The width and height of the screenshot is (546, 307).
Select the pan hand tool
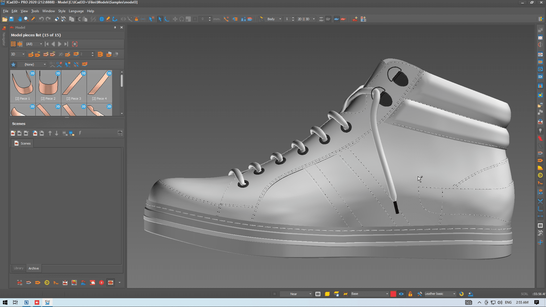(20, 19)
